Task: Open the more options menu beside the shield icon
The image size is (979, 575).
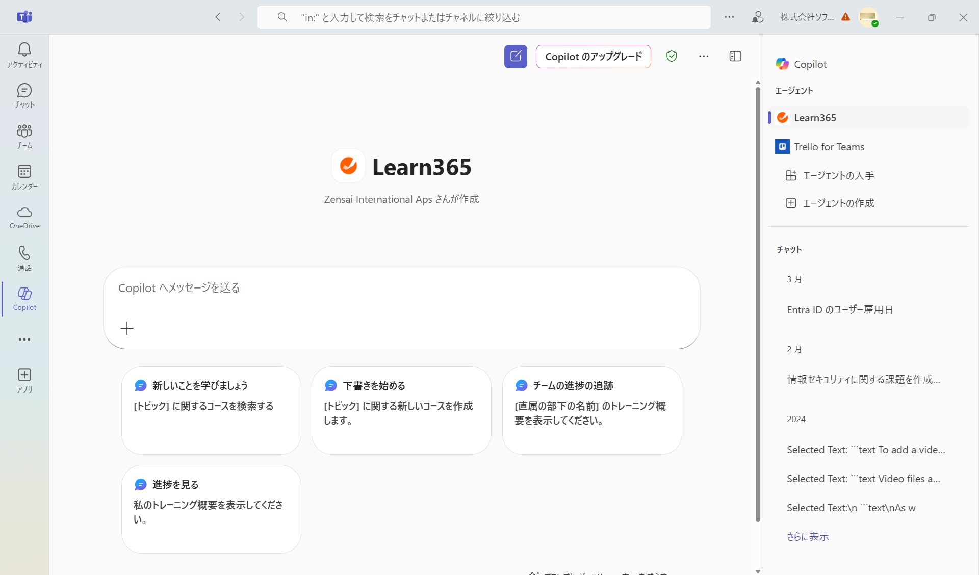Action: pos(704,56)
